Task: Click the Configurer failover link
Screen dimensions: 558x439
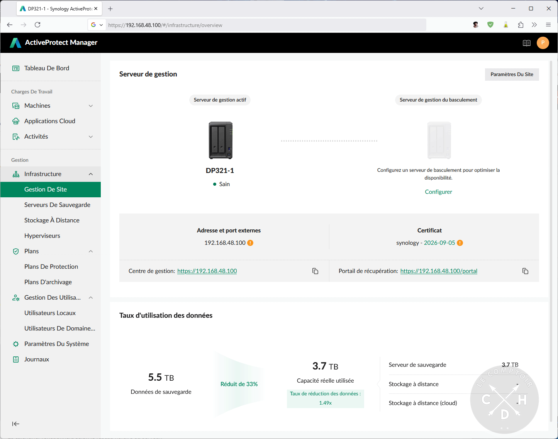Action: pyautogui.click(x=438, y=192)
